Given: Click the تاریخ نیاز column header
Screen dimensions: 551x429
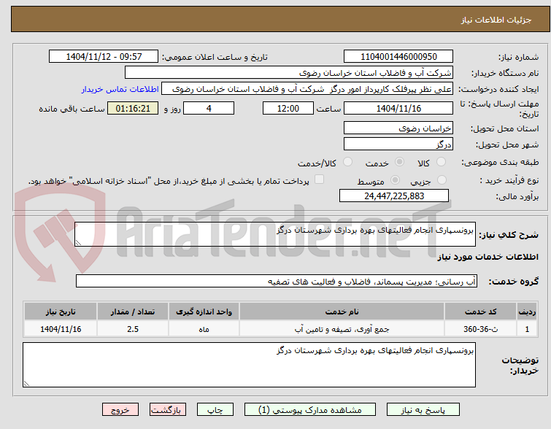Looking at the screenshot, I should pos(61,312).
